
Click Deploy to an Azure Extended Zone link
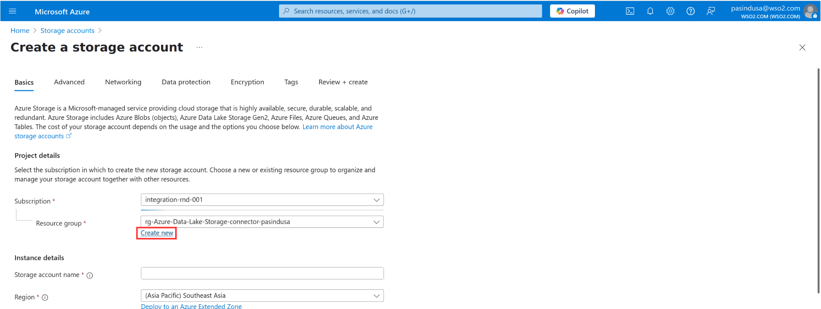[191, 306]
